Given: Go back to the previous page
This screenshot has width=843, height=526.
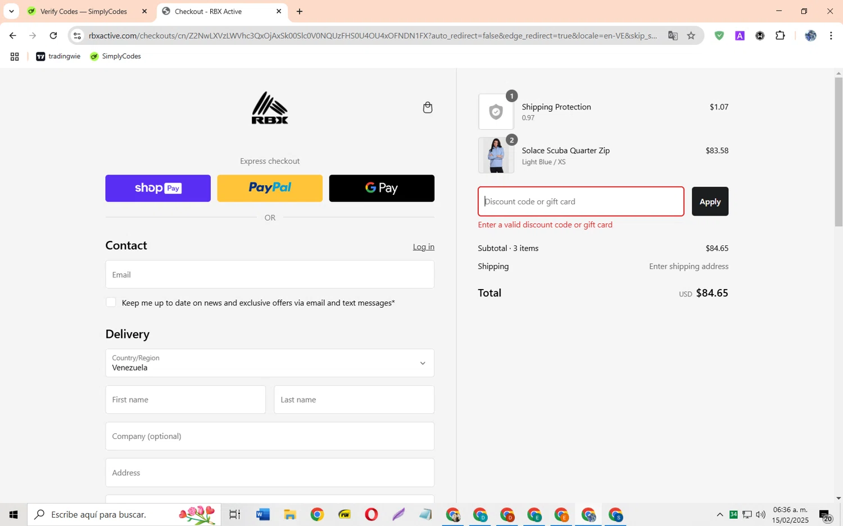Looking at the screenshot, I should coord(12,35).
